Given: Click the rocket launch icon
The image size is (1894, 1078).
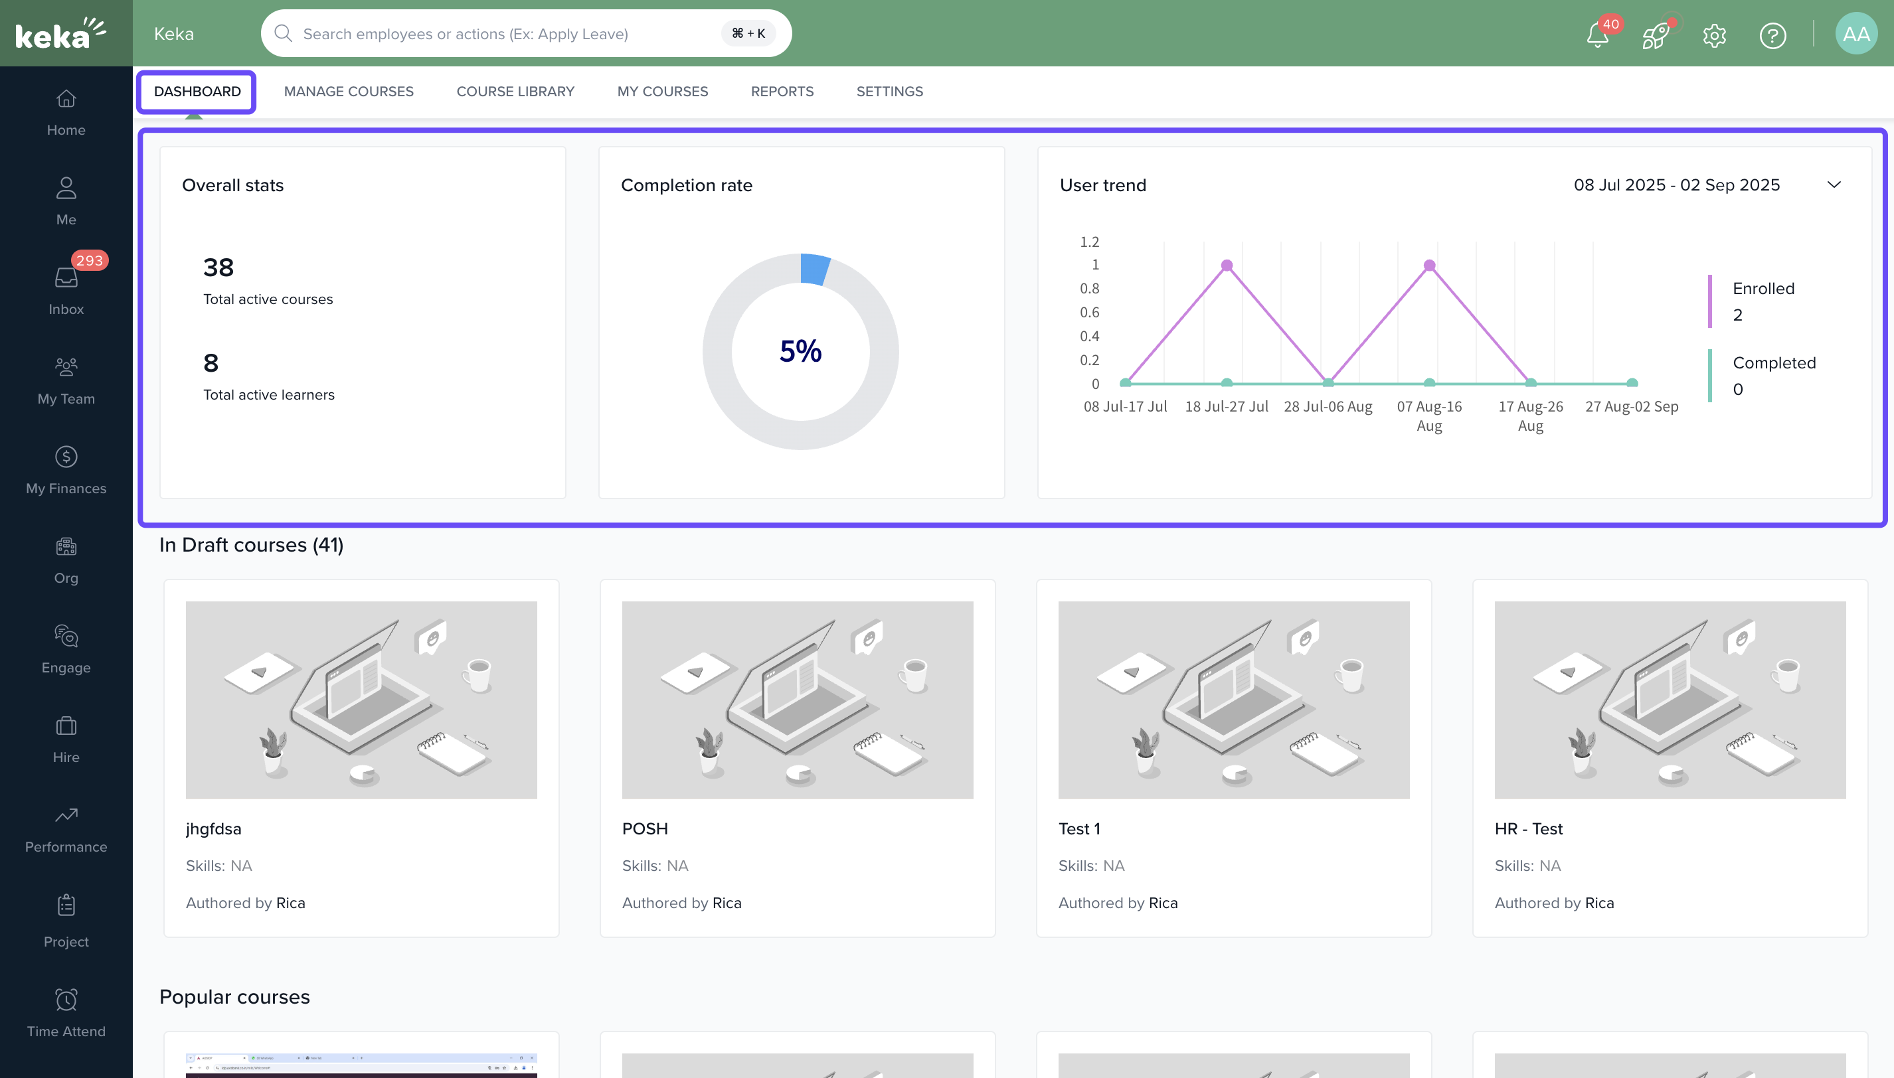Looking at the screenshot, I should pos(1655,35).
